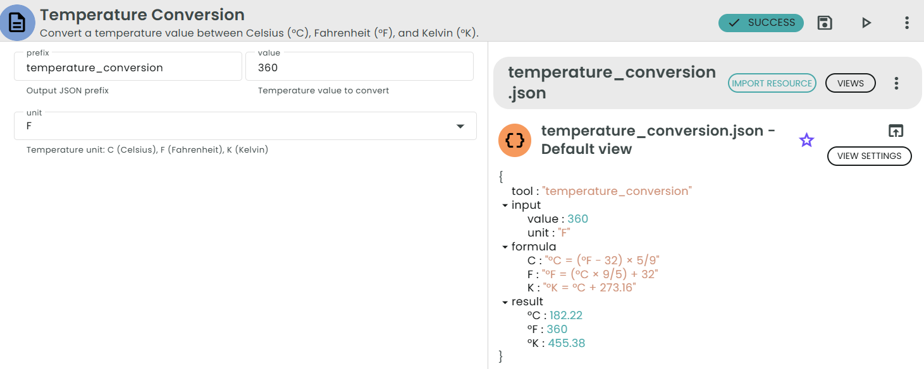The height and width of the screenshot is (369, 924).
Task: Click the document icon beside Temperature Conversion title
Action: (x=17, y=21)
